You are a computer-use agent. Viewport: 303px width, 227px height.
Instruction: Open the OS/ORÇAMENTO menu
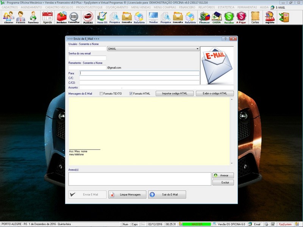[117, 7]
